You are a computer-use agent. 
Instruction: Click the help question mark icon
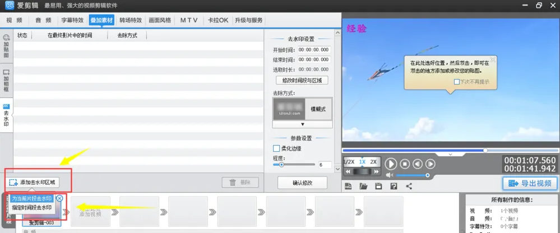pyautogui.click(x=394, y=186)
